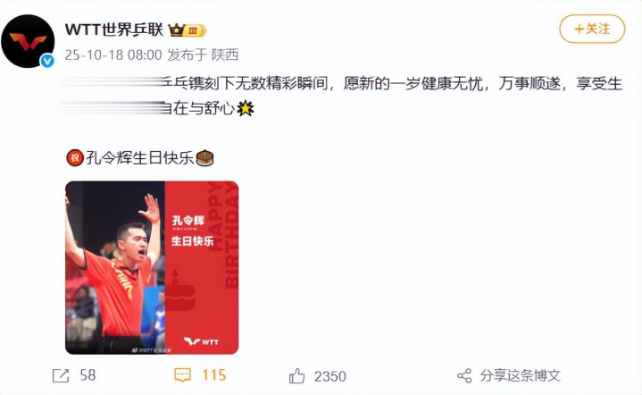Image resolution: width=642 pixels, height=395 pixels.
Task: Open the WTT世界乒联 account name link
Action: click(x=113, y=29)
